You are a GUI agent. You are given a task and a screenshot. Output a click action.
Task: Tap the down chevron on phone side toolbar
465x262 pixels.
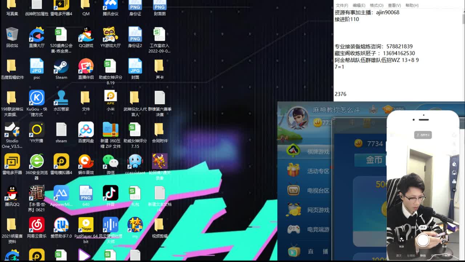454,190
